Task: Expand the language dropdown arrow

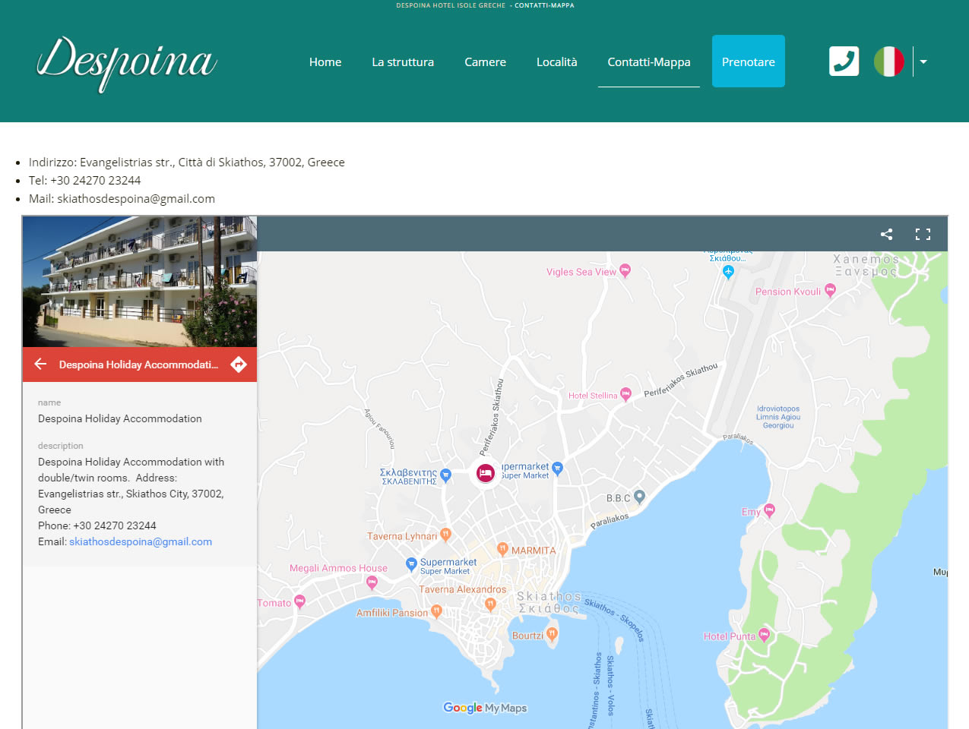Action: [x=923, y=62]
